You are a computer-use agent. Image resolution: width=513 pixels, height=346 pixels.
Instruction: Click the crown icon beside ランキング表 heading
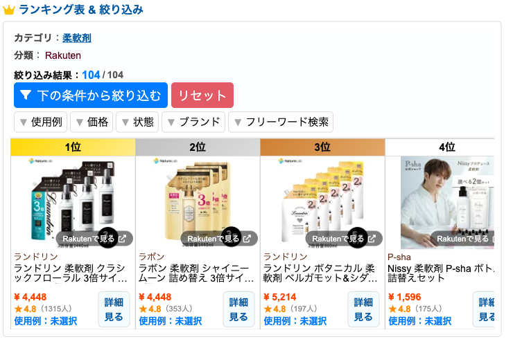pyautogui.click(x=9, y=10)
